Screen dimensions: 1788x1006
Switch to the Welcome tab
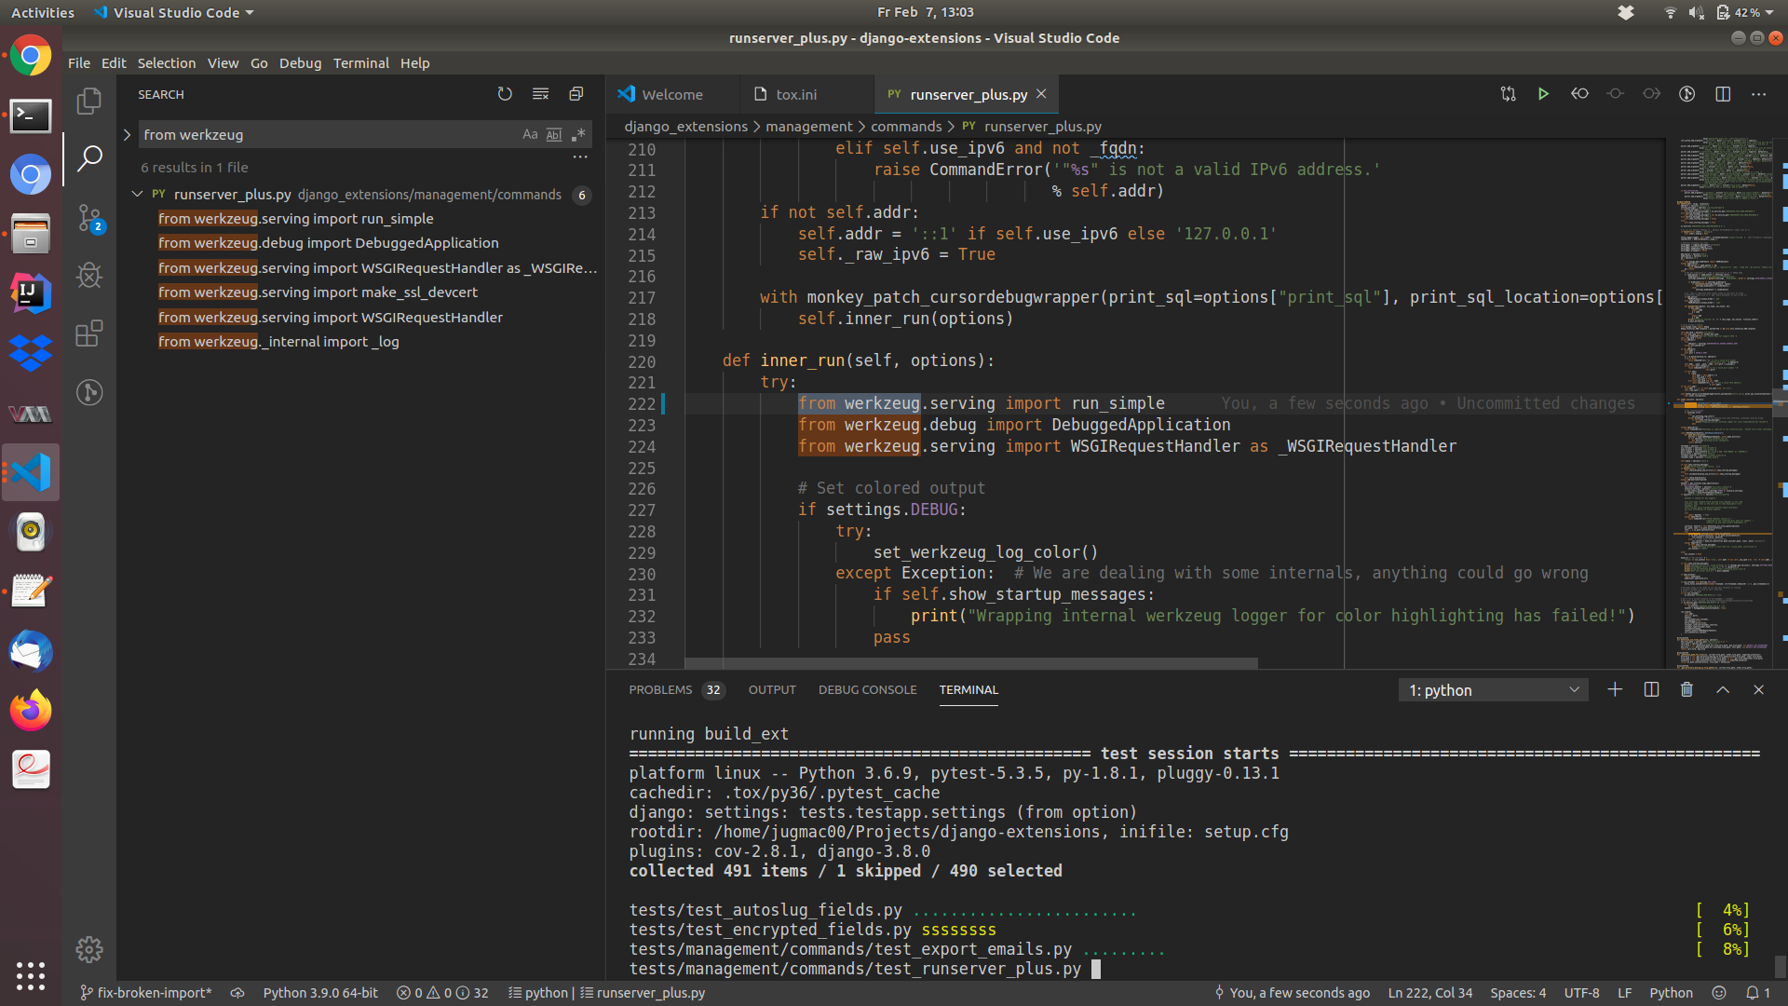672,94
